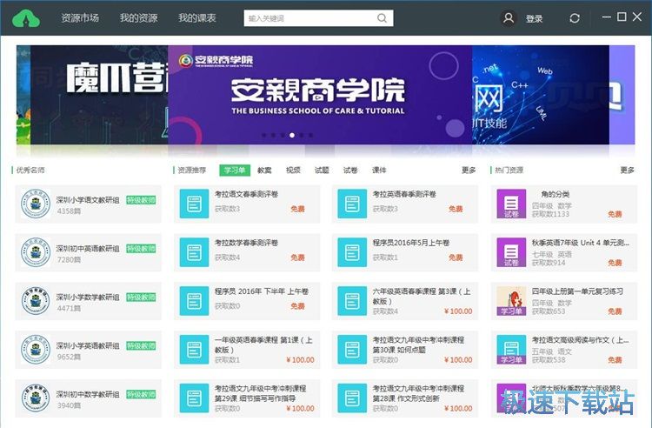This screenshot has width=652, height=428.
Task: Click 特级教师 badge of 深圳小学语文教研组
Action: [141, 200]
